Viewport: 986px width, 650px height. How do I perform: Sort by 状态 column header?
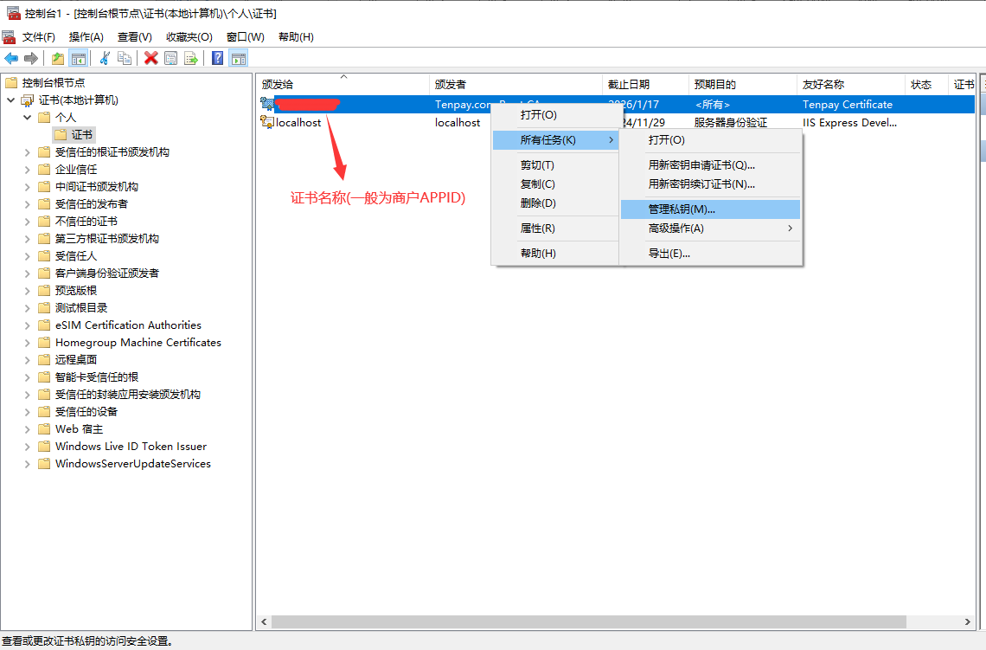[926, 84]
